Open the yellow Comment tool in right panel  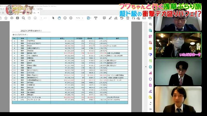tap(150, 48)
